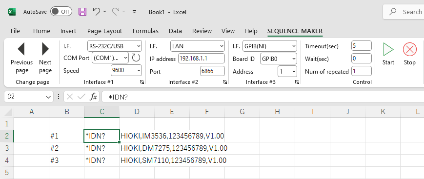424x179 pixels.
Task: Refresh the COM Port list
Action: click(x=136, y=58)
